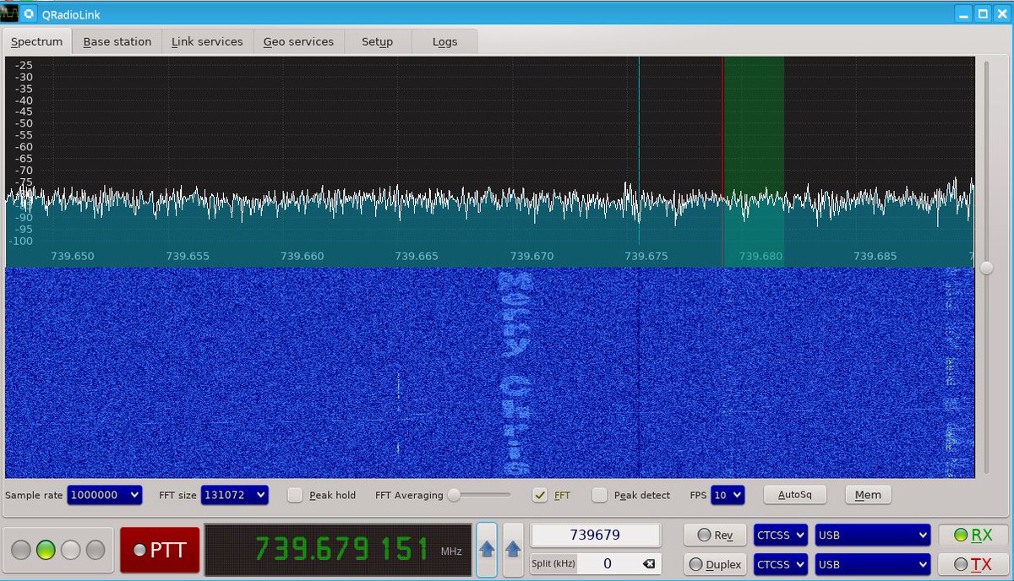Toggle the TX transmit button
Screen dimensions: 1014x581
[973, 564]
